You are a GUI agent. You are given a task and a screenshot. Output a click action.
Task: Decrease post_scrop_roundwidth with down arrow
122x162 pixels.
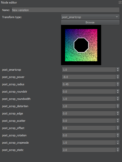pyautogui.click(x=118, y=100)
